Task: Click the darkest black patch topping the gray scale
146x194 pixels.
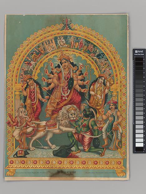Action: (x=139, y=59)
